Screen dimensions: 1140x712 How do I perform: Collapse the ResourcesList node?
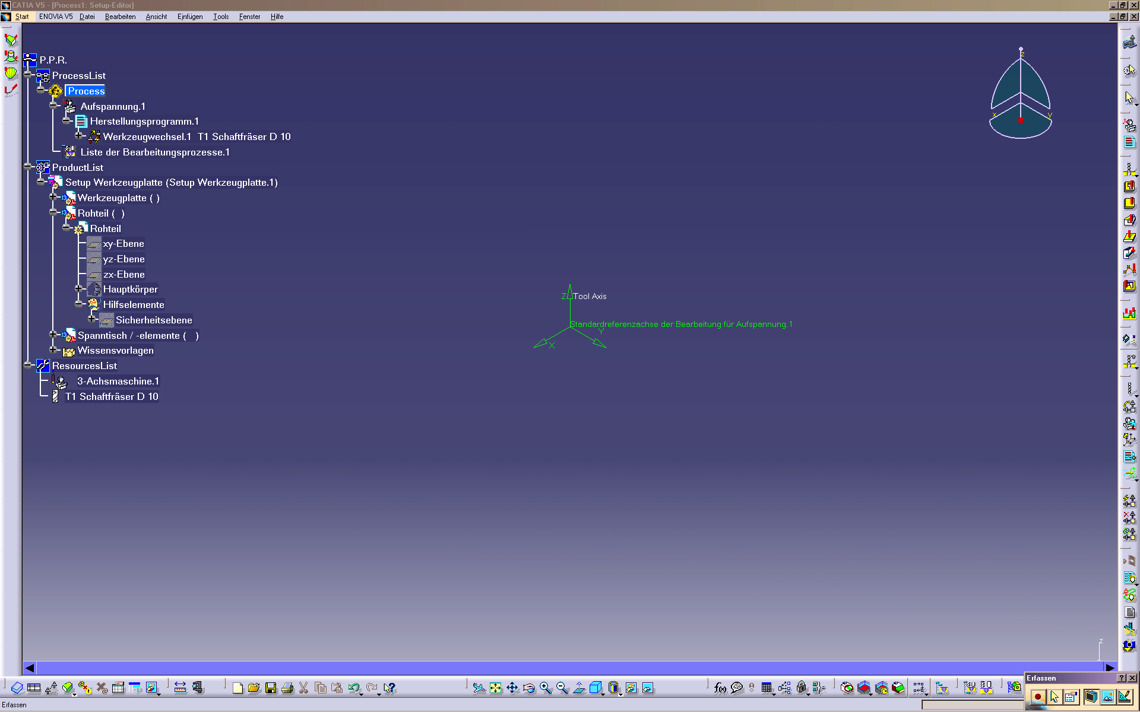28,364
